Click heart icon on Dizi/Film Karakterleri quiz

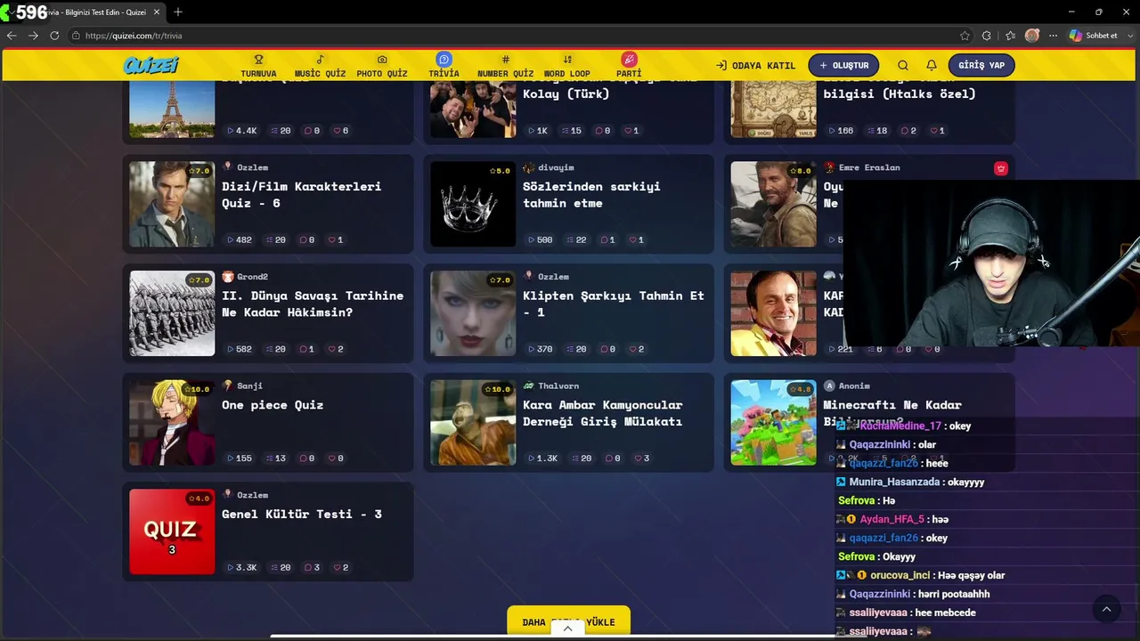pos(331,240)
